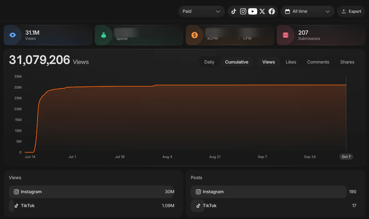Open the Paid filter dropdown

tap(201, 11)
